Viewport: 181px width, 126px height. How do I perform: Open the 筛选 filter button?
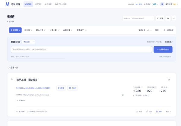click(160, 18)
